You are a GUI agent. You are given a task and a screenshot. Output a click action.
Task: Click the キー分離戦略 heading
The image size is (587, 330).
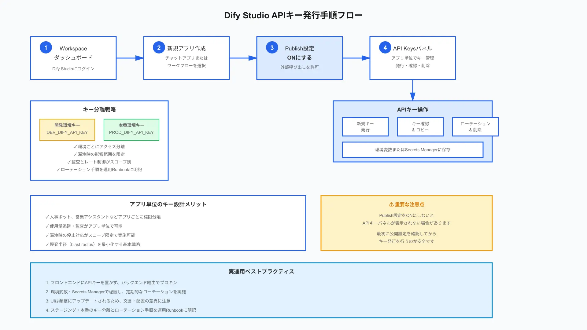[x=99, y=109]
